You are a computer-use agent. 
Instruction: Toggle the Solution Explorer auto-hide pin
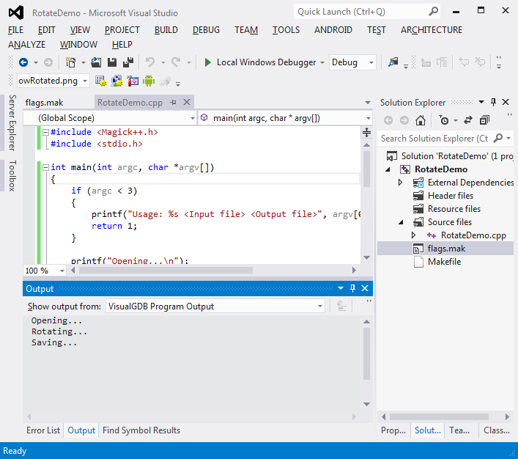pyautogui.click(x=493, y=102)
